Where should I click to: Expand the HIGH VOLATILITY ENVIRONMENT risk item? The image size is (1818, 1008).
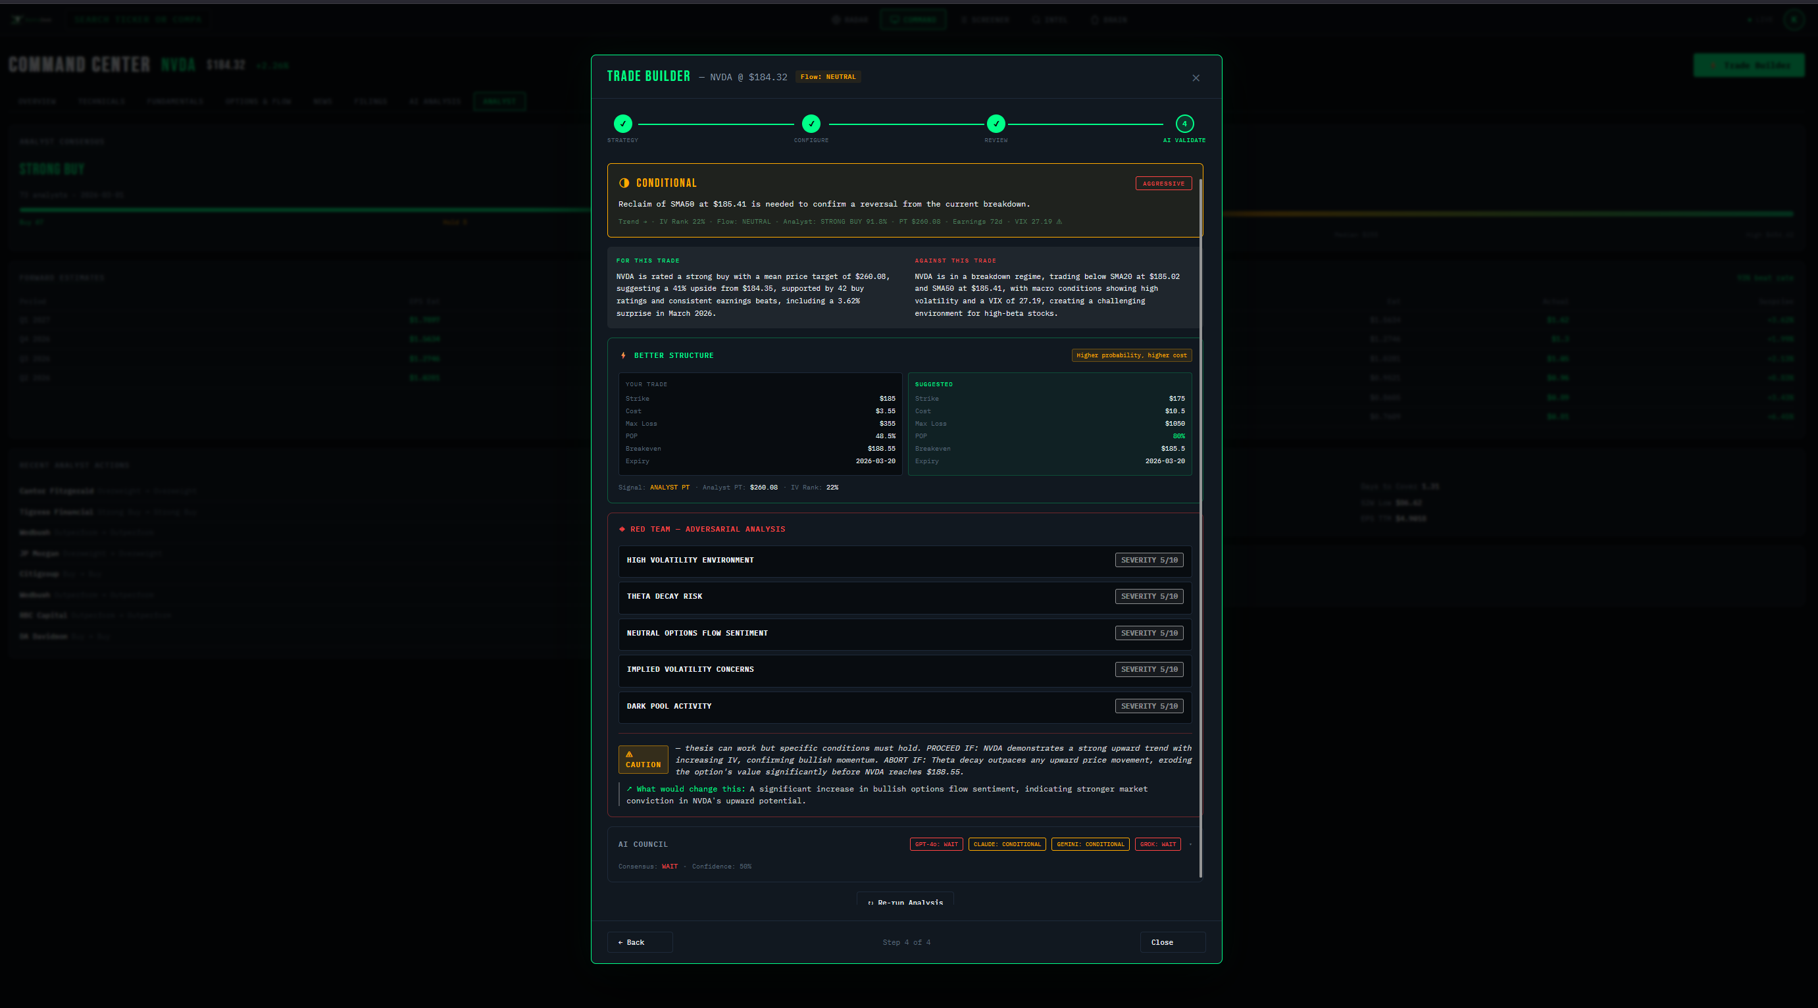pyautogui.click(x=904, y=560)
